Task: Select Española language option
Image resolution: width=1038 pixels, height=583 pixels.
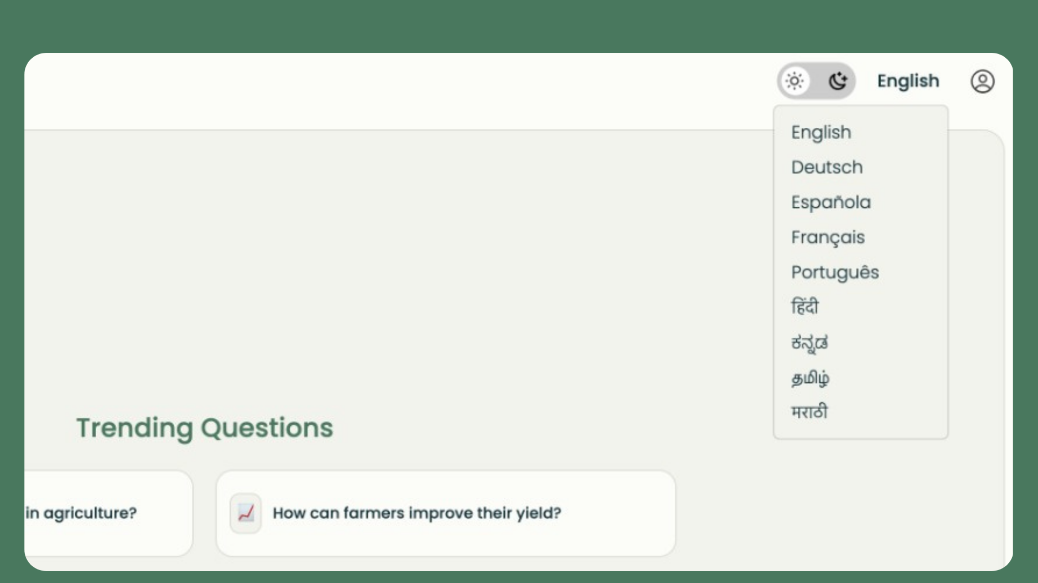Action: point(831,202)
